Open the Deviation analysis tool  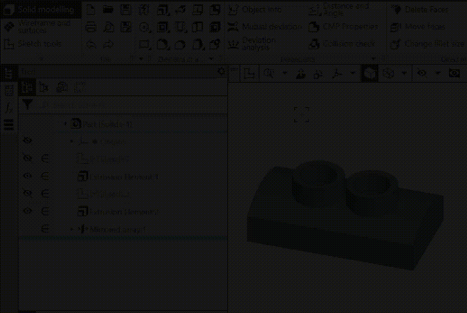[x=254, y=44]
